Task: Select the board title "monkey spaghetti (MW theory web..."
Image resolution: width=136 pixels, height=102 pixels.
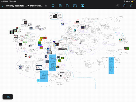Action: pos(25,6)
